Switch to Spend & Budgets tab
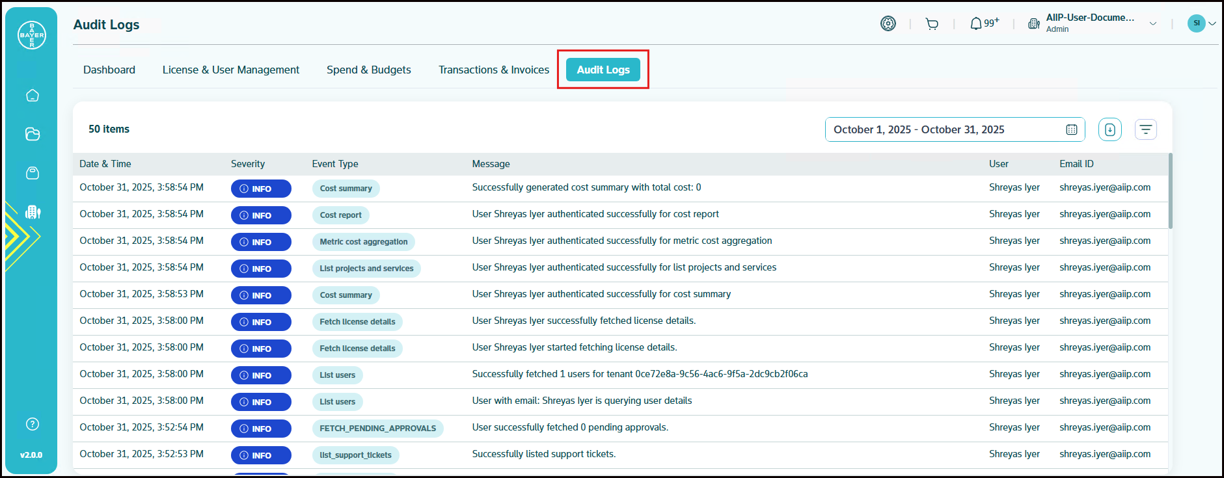Viewport: 1224px width, 478px height. click(x=368, y=70)
